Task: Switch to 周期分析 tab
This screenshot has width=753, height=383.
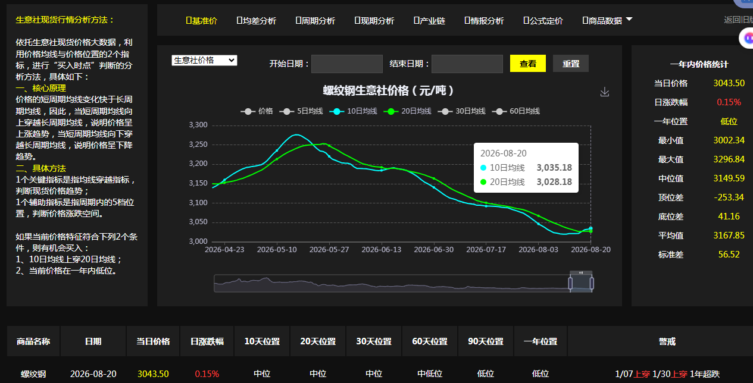Action: pos(315,20)
